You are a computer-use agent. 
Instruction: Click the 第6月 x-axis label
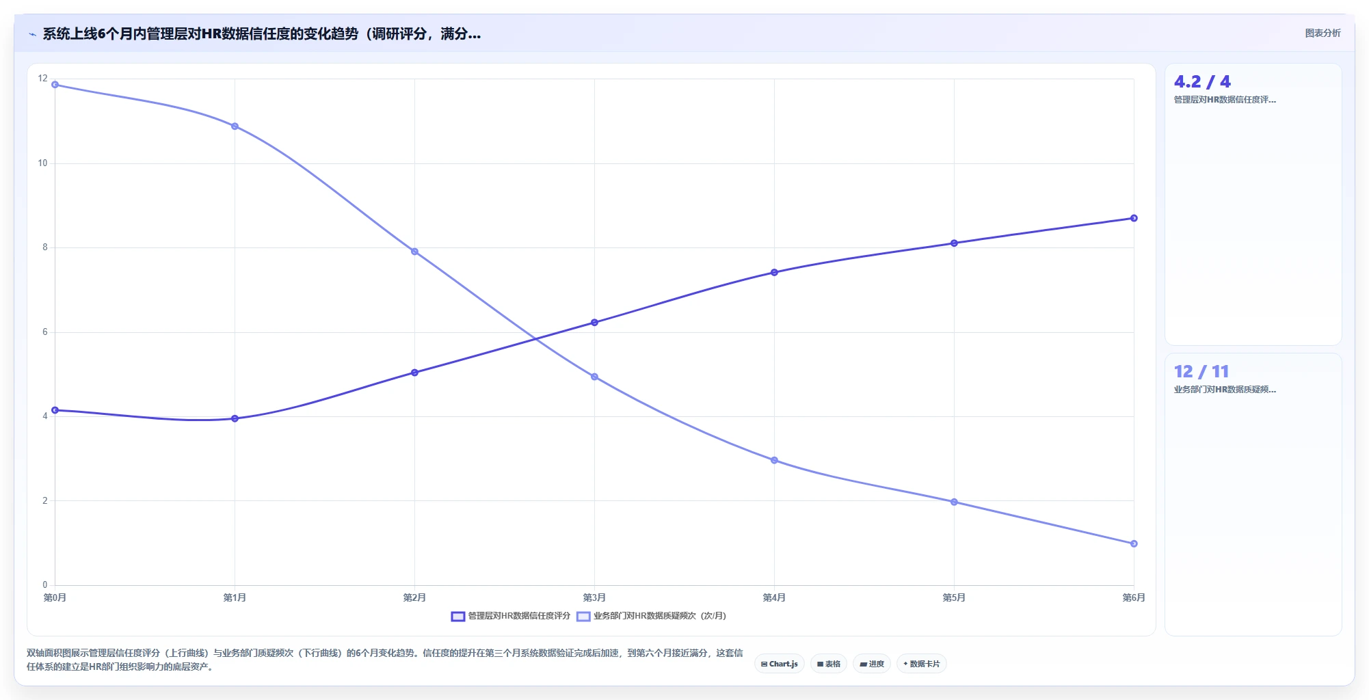tap(1134, 597)
